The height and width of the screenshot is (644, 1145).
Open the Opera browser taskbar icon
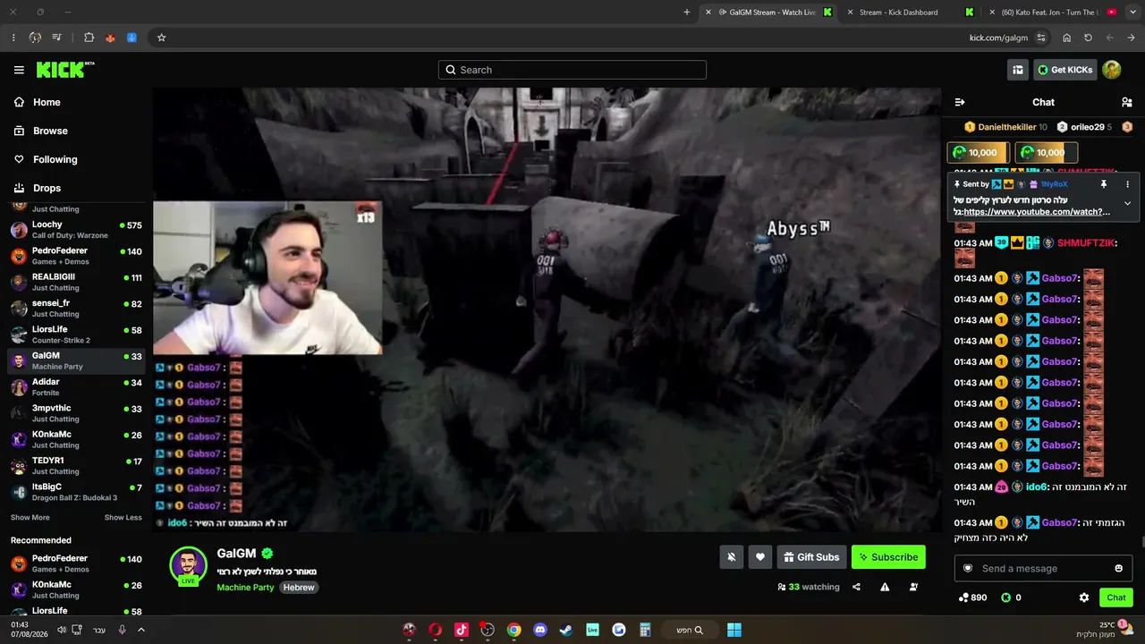tap(435, 630)
